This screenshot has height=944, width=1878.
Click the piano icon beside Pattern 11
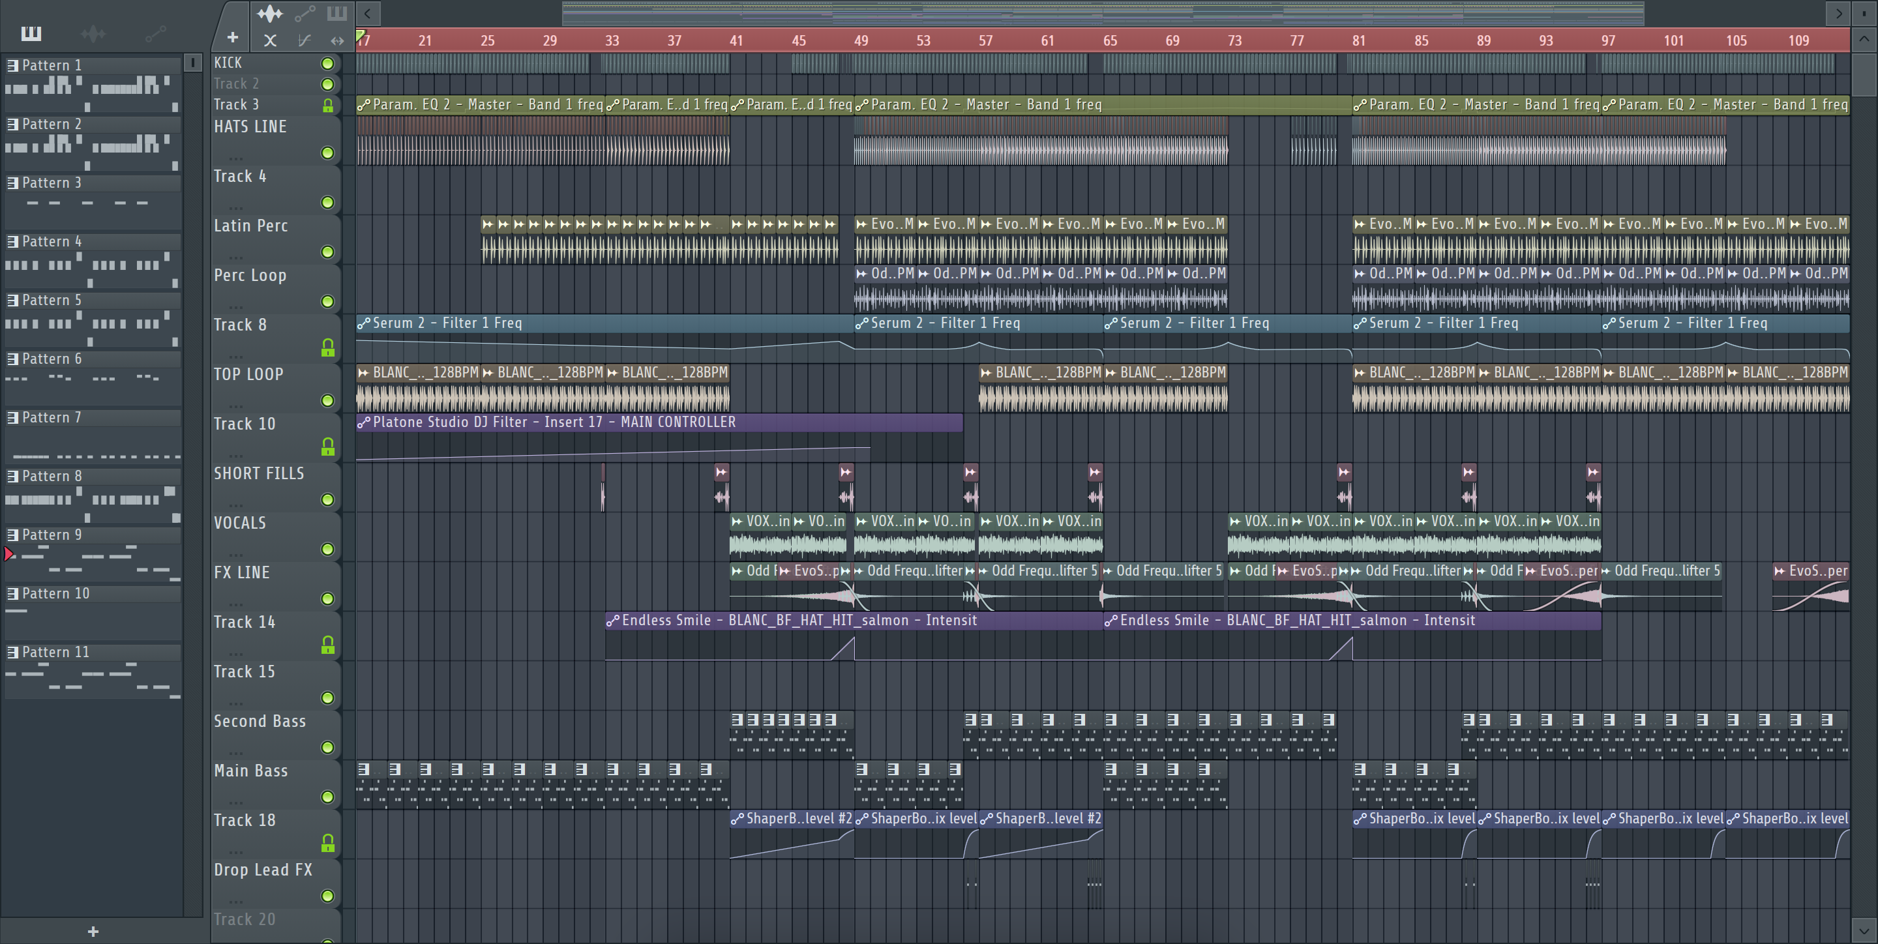coord(12,653)
